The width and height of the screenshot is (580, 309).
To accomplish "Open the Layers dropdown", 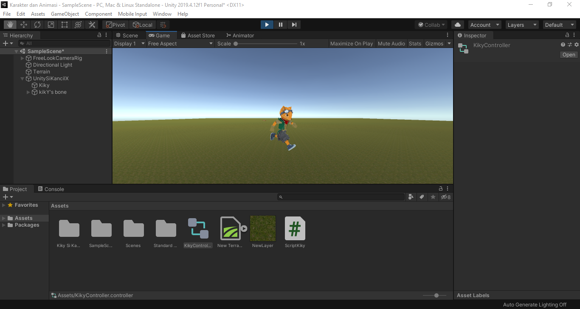I will [522, 25].
